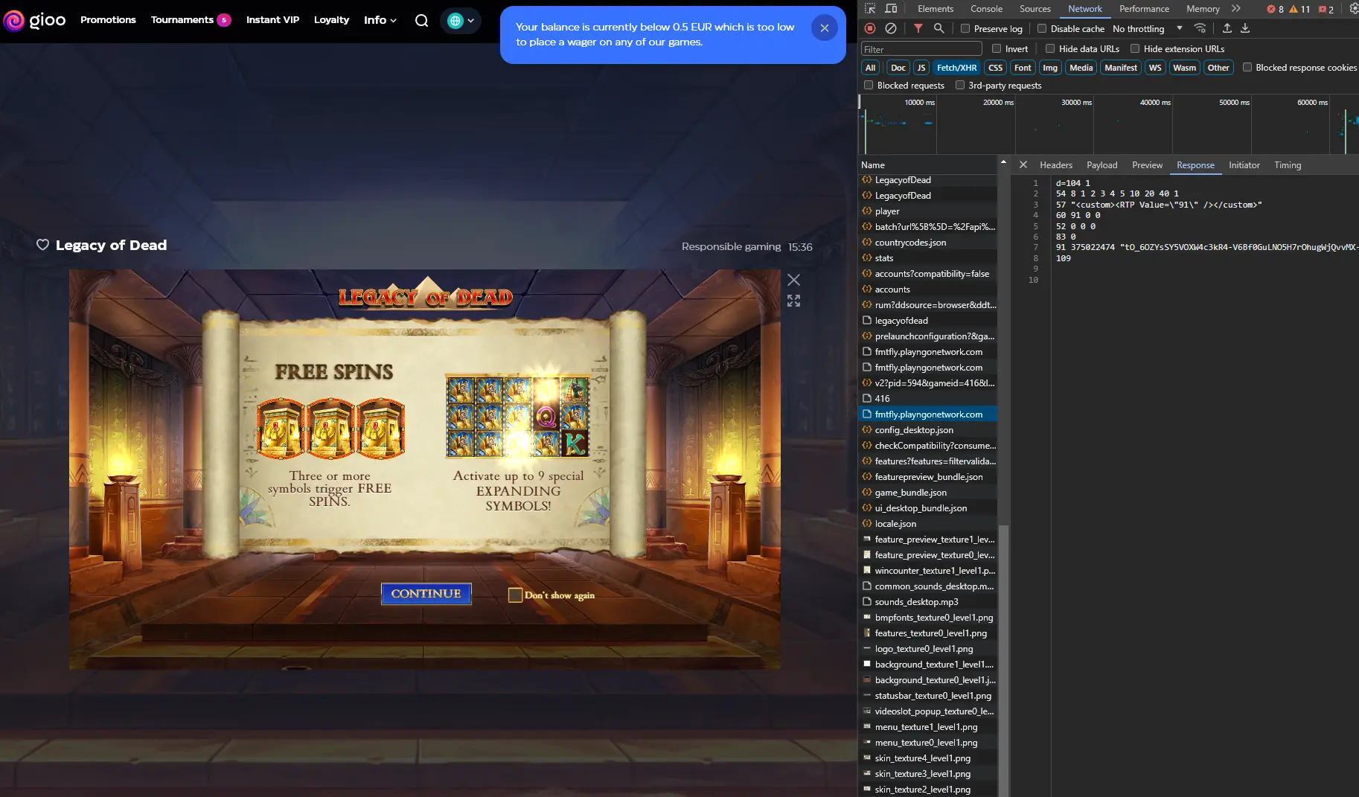1359x797 pixels.
Task: Dismiss the low balance notification
Action: (x=824, y=28)
